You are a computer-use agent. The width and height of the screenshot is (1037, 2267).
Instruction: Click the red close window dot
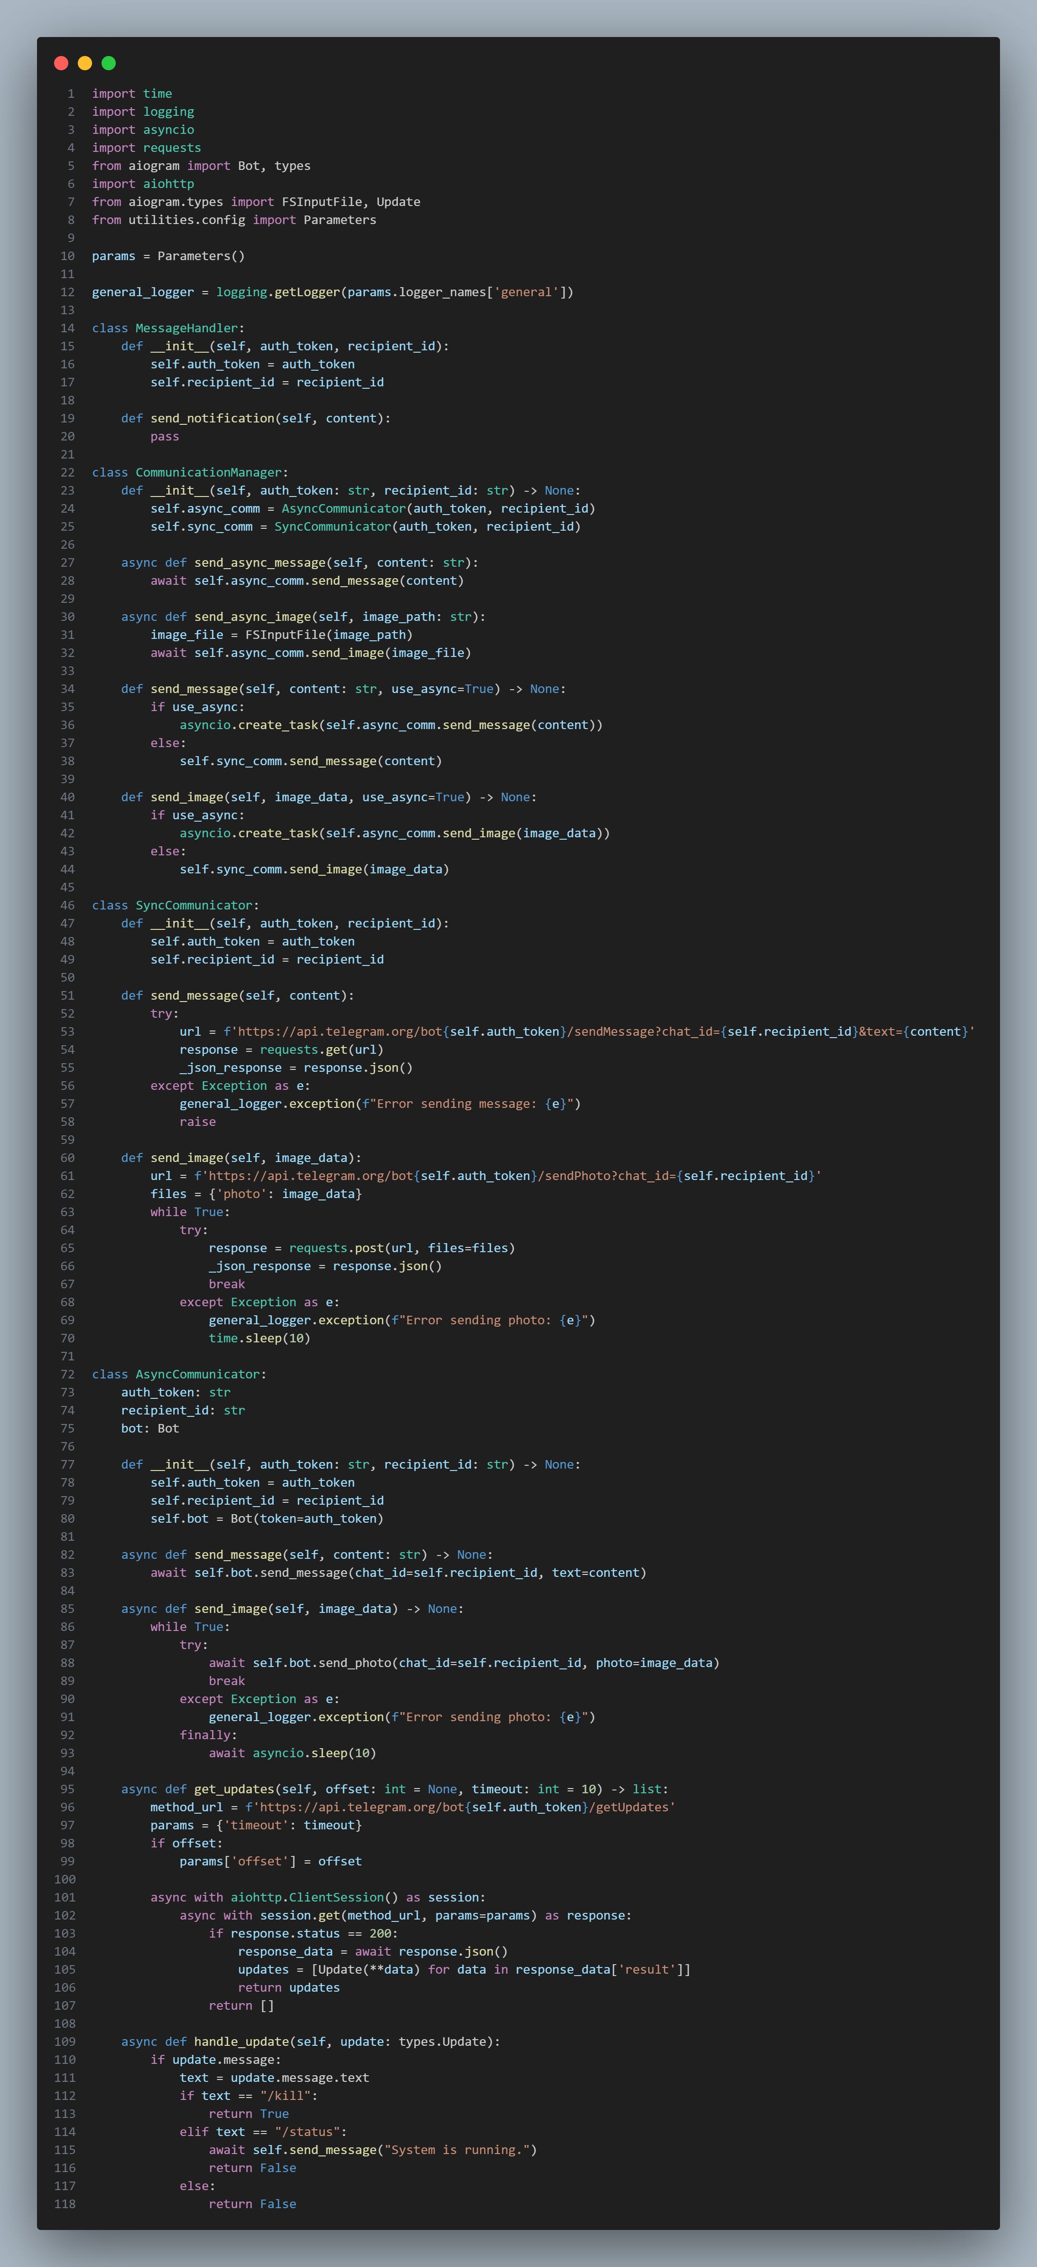61,63
